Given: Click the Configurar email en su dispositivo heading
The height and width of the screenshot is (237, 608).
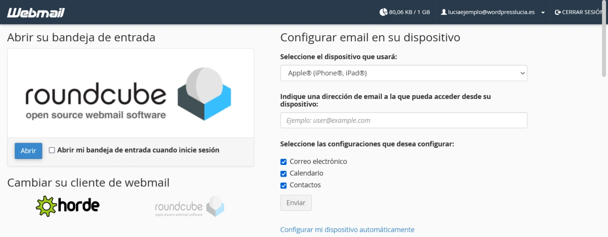Looking at the screenshot, I should [x=370, y=37].
